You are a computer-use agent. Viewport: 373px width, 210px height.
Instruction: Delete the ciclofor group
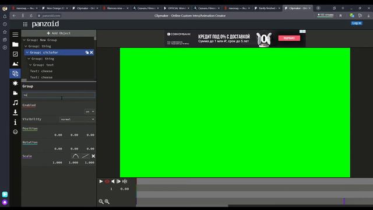[92, 52]
